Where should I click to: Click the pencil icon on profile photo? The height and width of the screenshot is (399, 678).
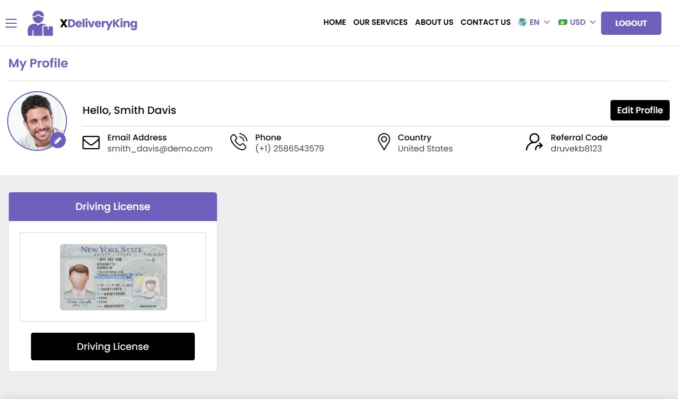58,140
